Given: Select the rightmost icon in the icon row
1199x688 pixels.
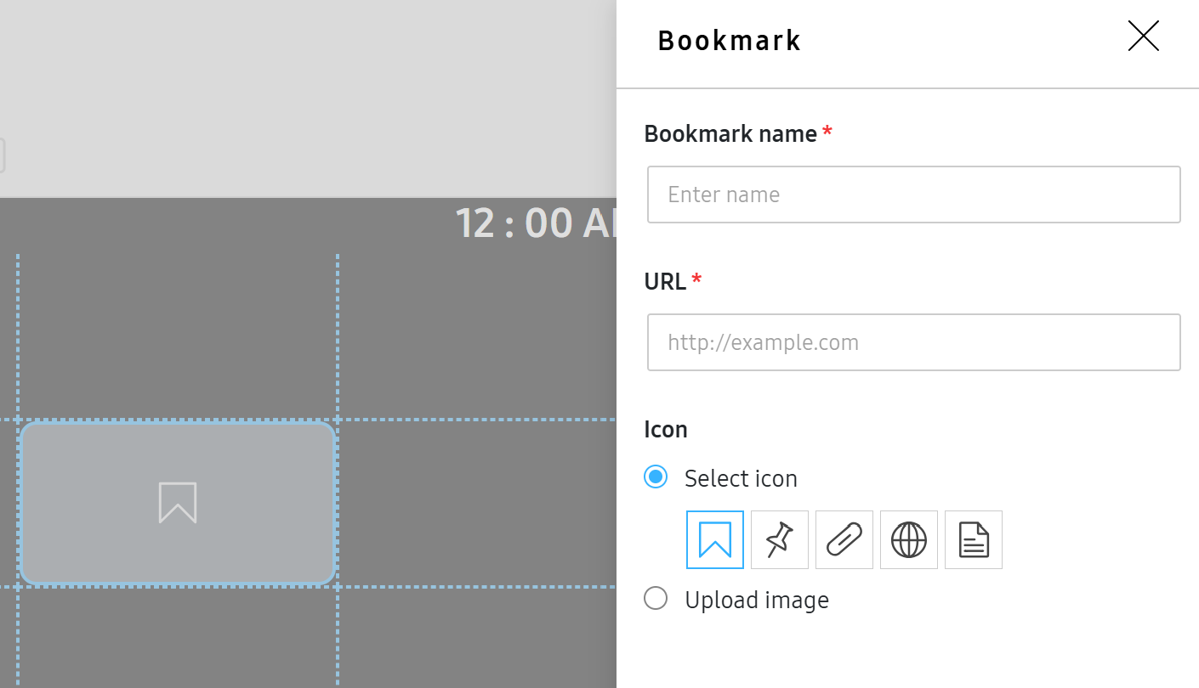Looking at the screenshot, I should (973, 539).
